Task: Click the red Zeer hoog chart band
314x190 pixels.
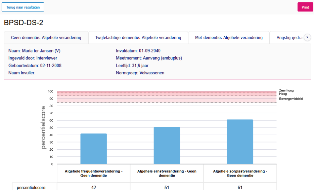Action: [166, 92]
